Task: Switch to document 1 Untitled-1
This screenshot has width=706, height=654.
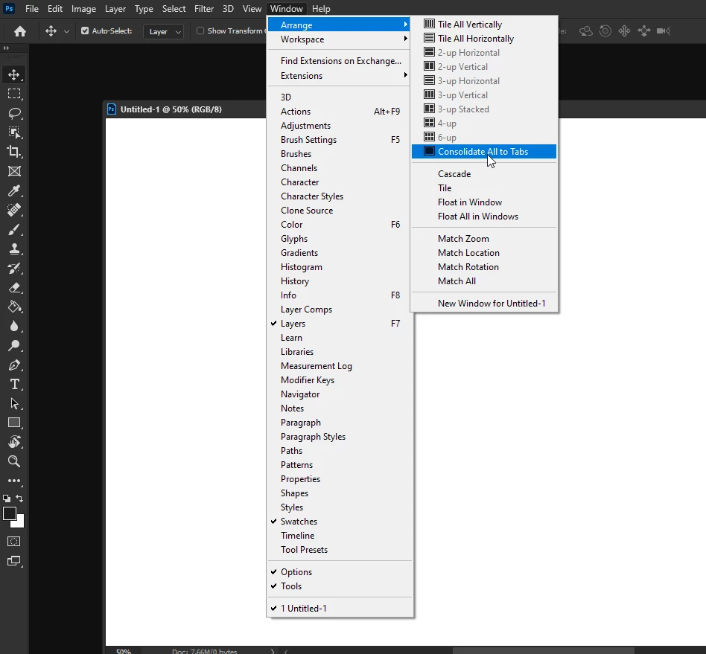Action: [x=340, y=609]
